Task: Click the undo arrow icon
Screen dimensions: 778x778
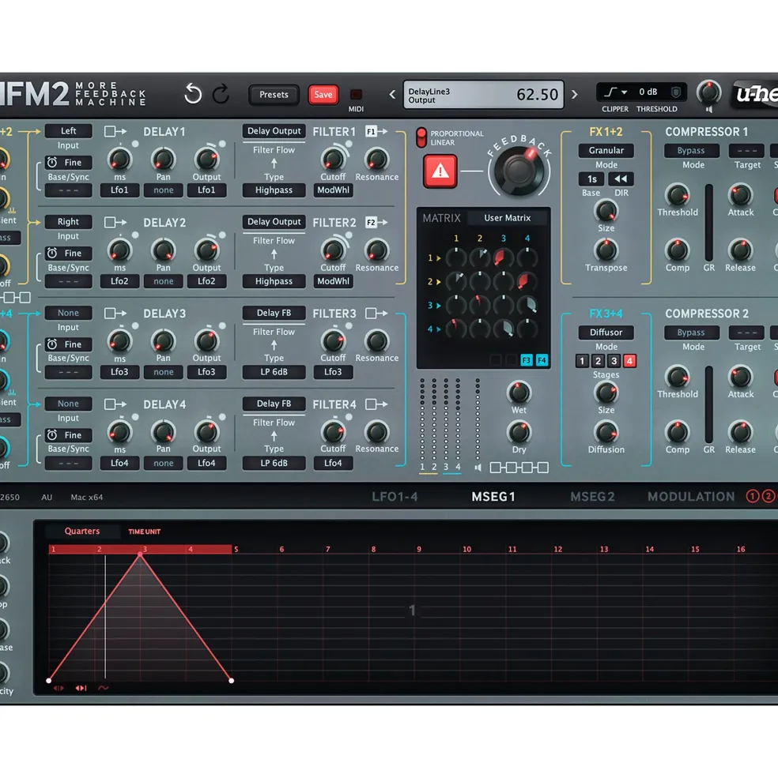Action: pos(193,94)
